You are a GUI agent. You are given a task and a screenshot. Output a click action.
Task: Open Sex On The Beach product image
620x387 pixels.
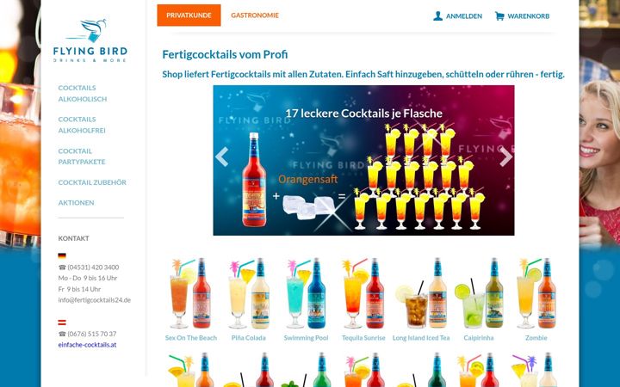click(191, 293)
